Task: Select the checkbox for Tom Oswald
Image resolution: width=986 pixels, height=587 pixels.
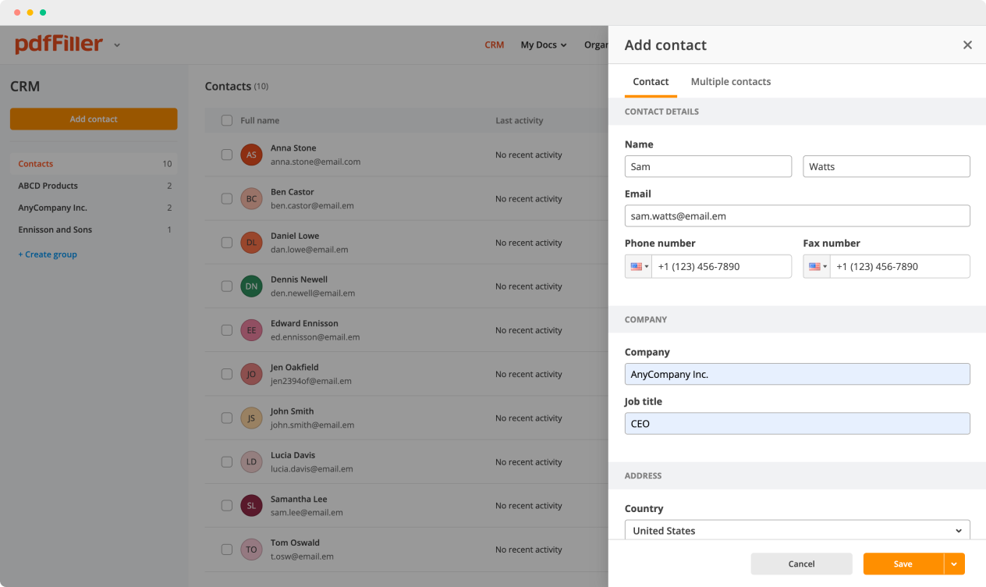Action: point(226,549)
